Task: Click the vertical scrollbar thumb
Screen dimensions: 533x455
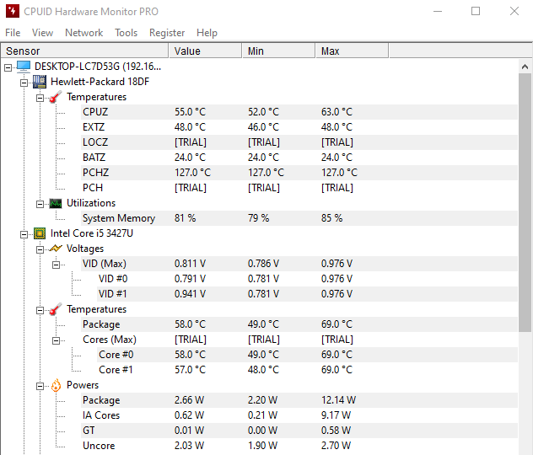Action: (x=525, y=203)
